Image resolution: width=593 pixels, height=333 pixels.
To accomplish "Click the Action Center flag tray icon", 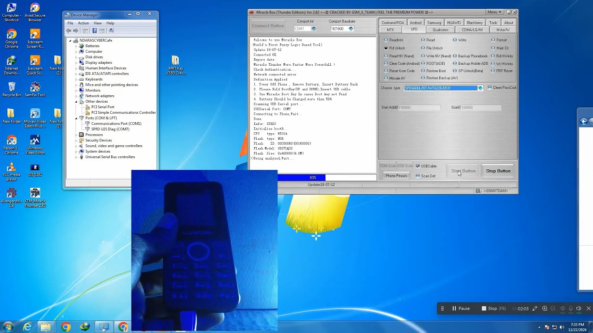I will click(547, 327).
